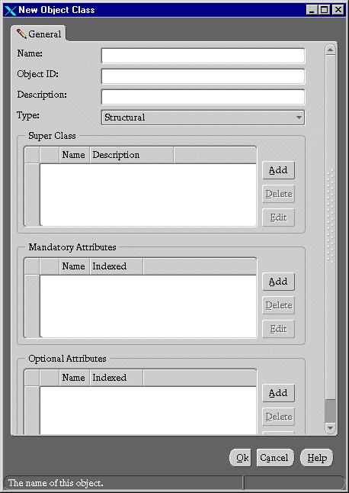Click Edit in Super Class section
This screenshot has width=349, height=493.
coord(278,217)
